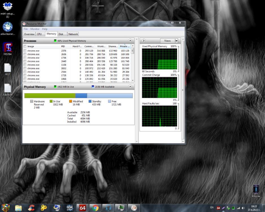Image resolution: width=265 pixels, height=212 pixels.
Task: Click the green square tray icon
Action: point(233,208)
